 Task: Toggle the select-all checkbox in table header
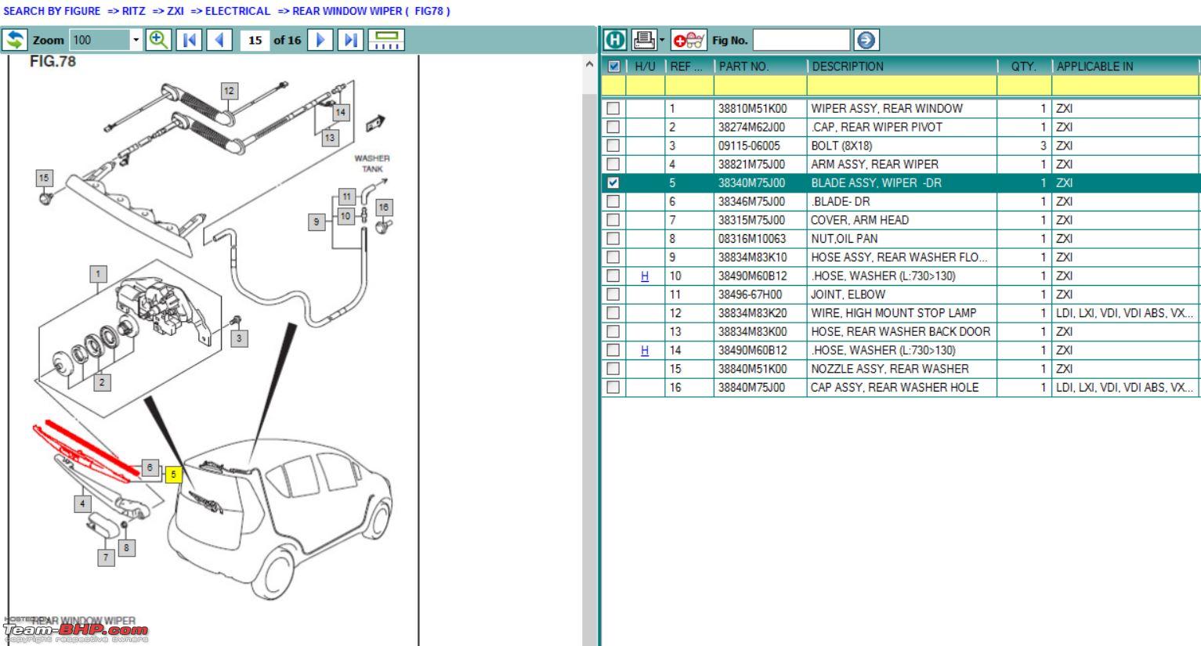tap(614, 67)
